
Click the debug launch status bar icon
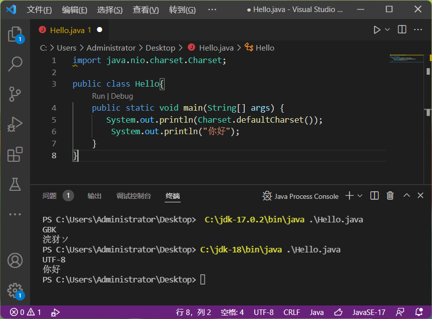tap(55, 312)
